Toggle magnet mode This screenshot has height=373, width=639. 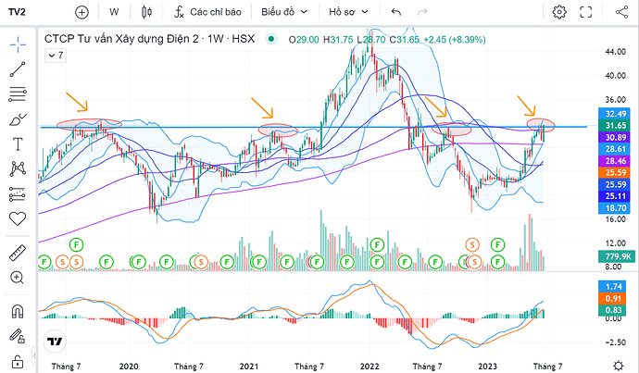click(x=18, y=312)
